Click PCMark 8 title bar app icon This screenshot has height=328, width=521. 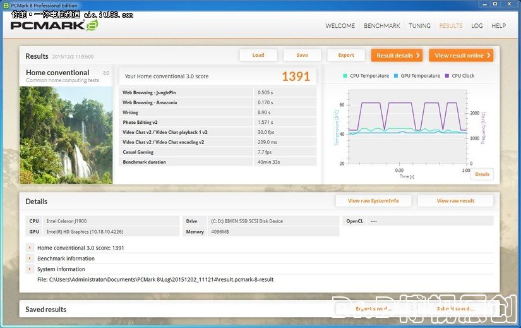6,5
